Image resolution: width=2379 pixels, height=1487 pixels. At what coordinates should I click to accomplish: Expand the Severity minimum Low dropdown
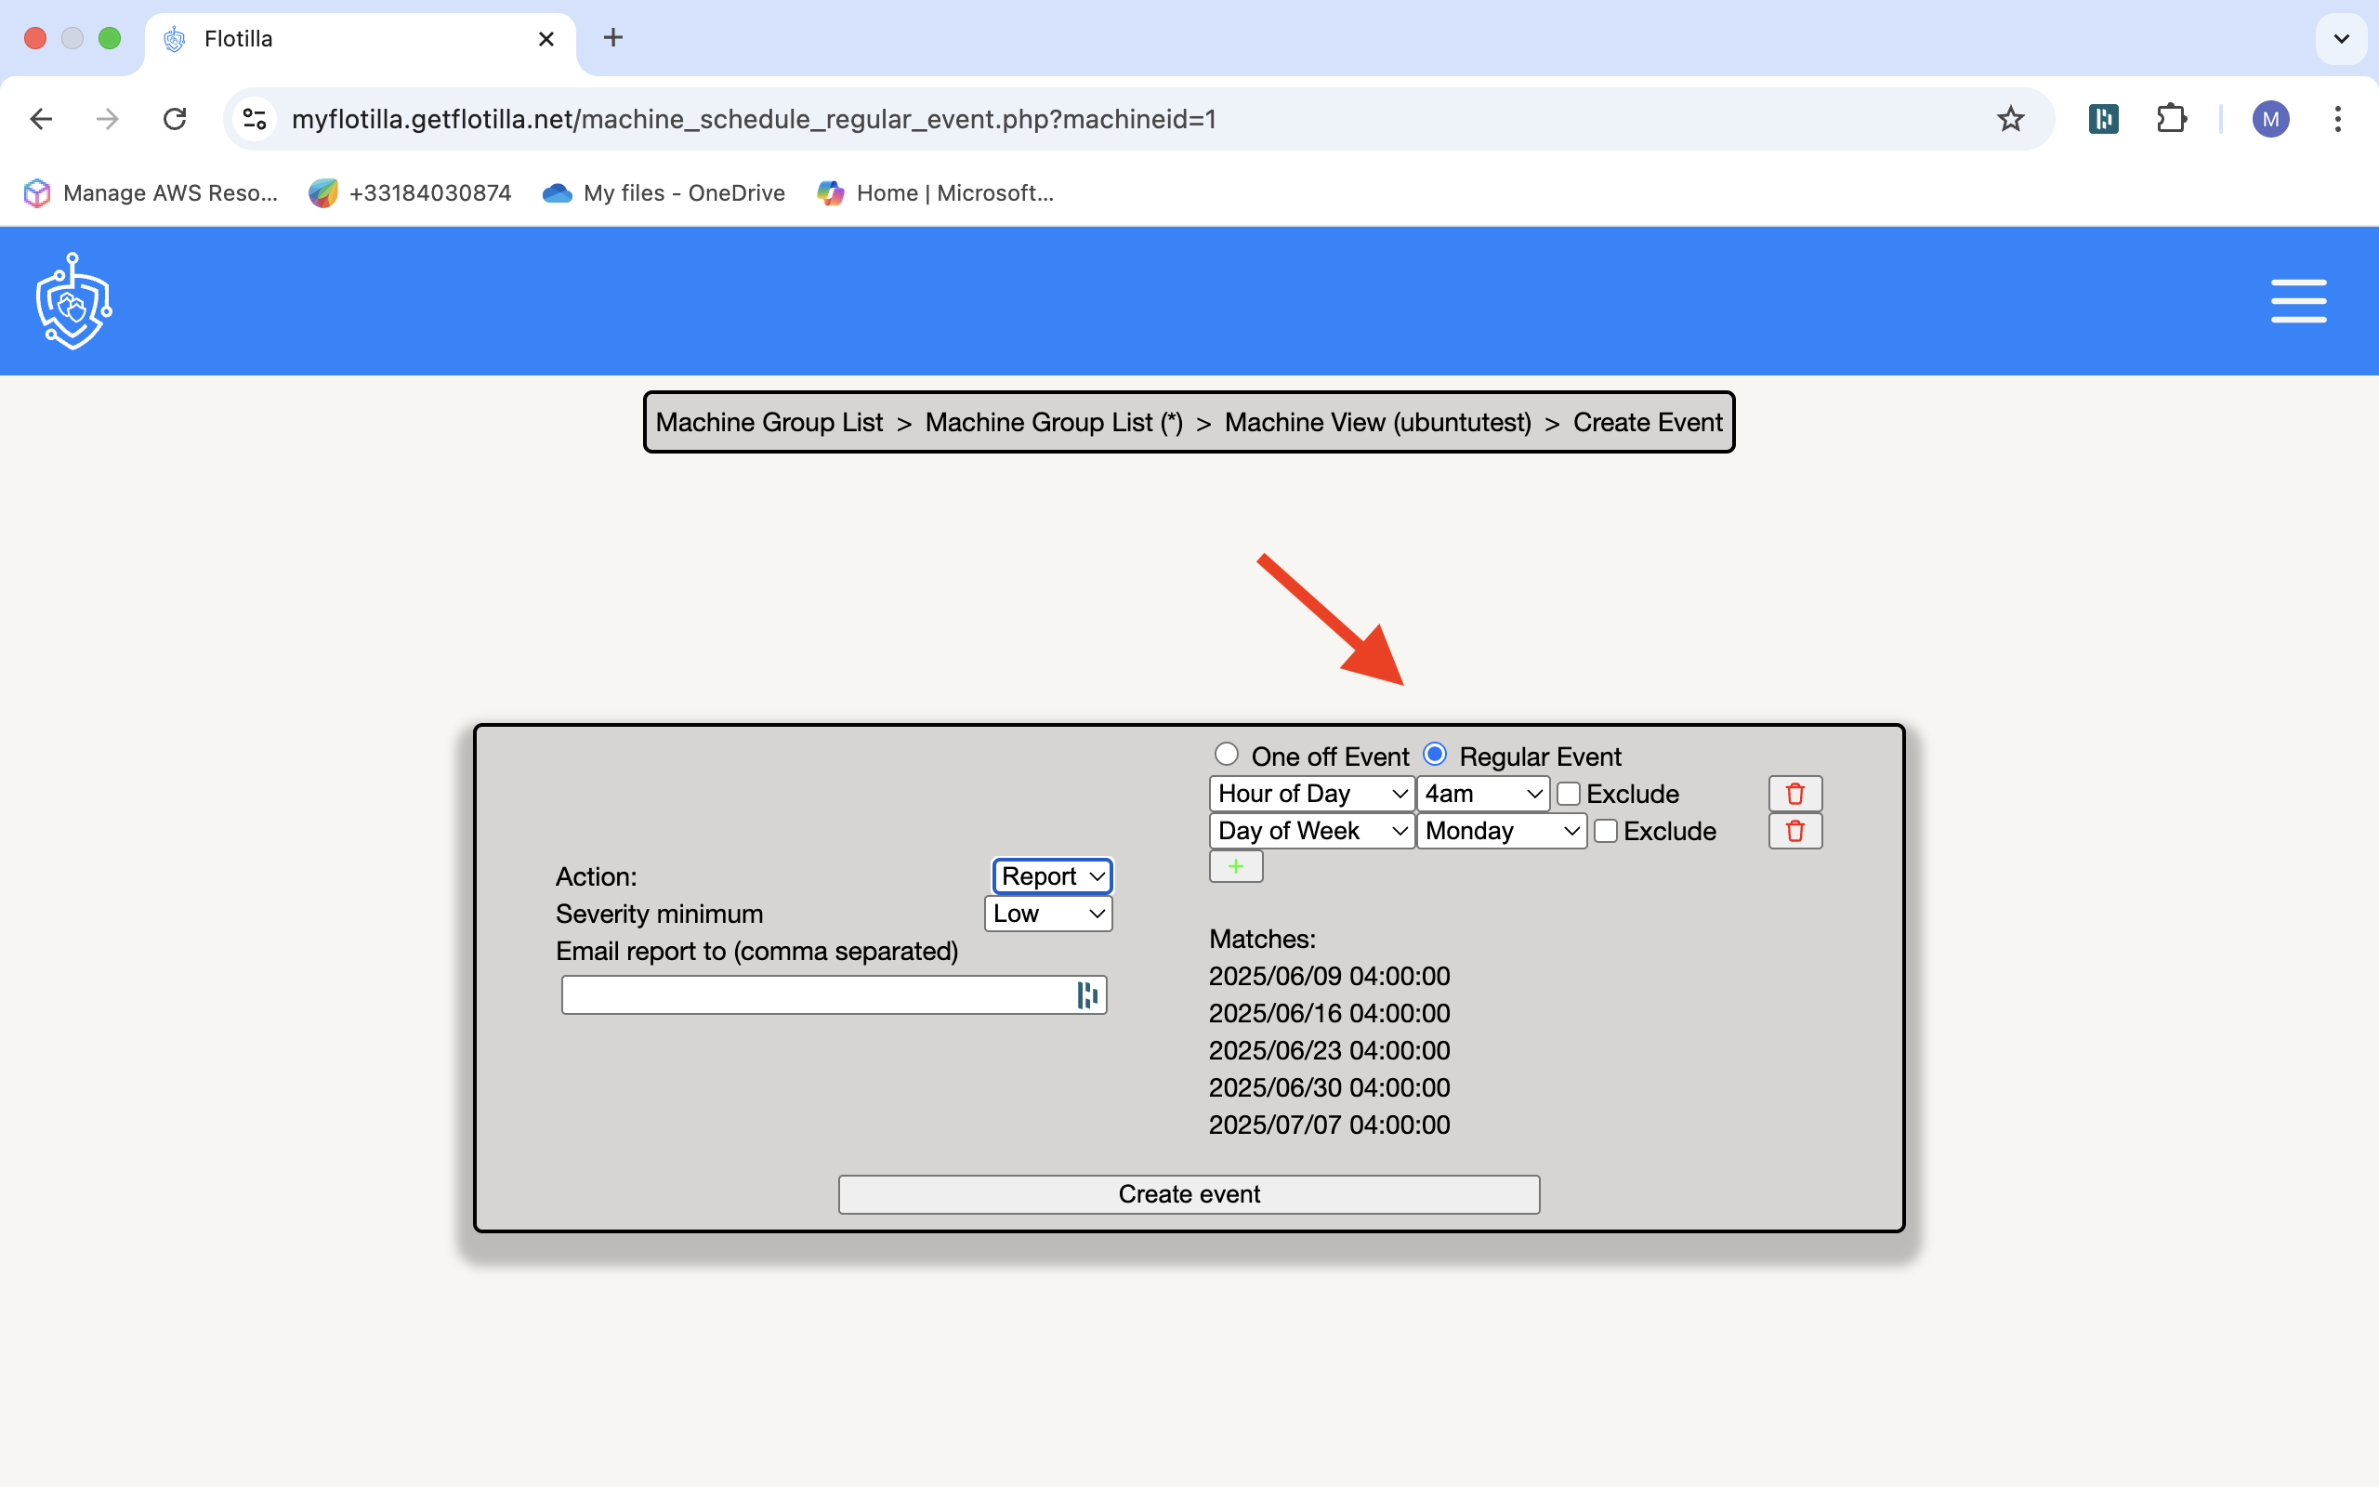(x=1048, y=914)
